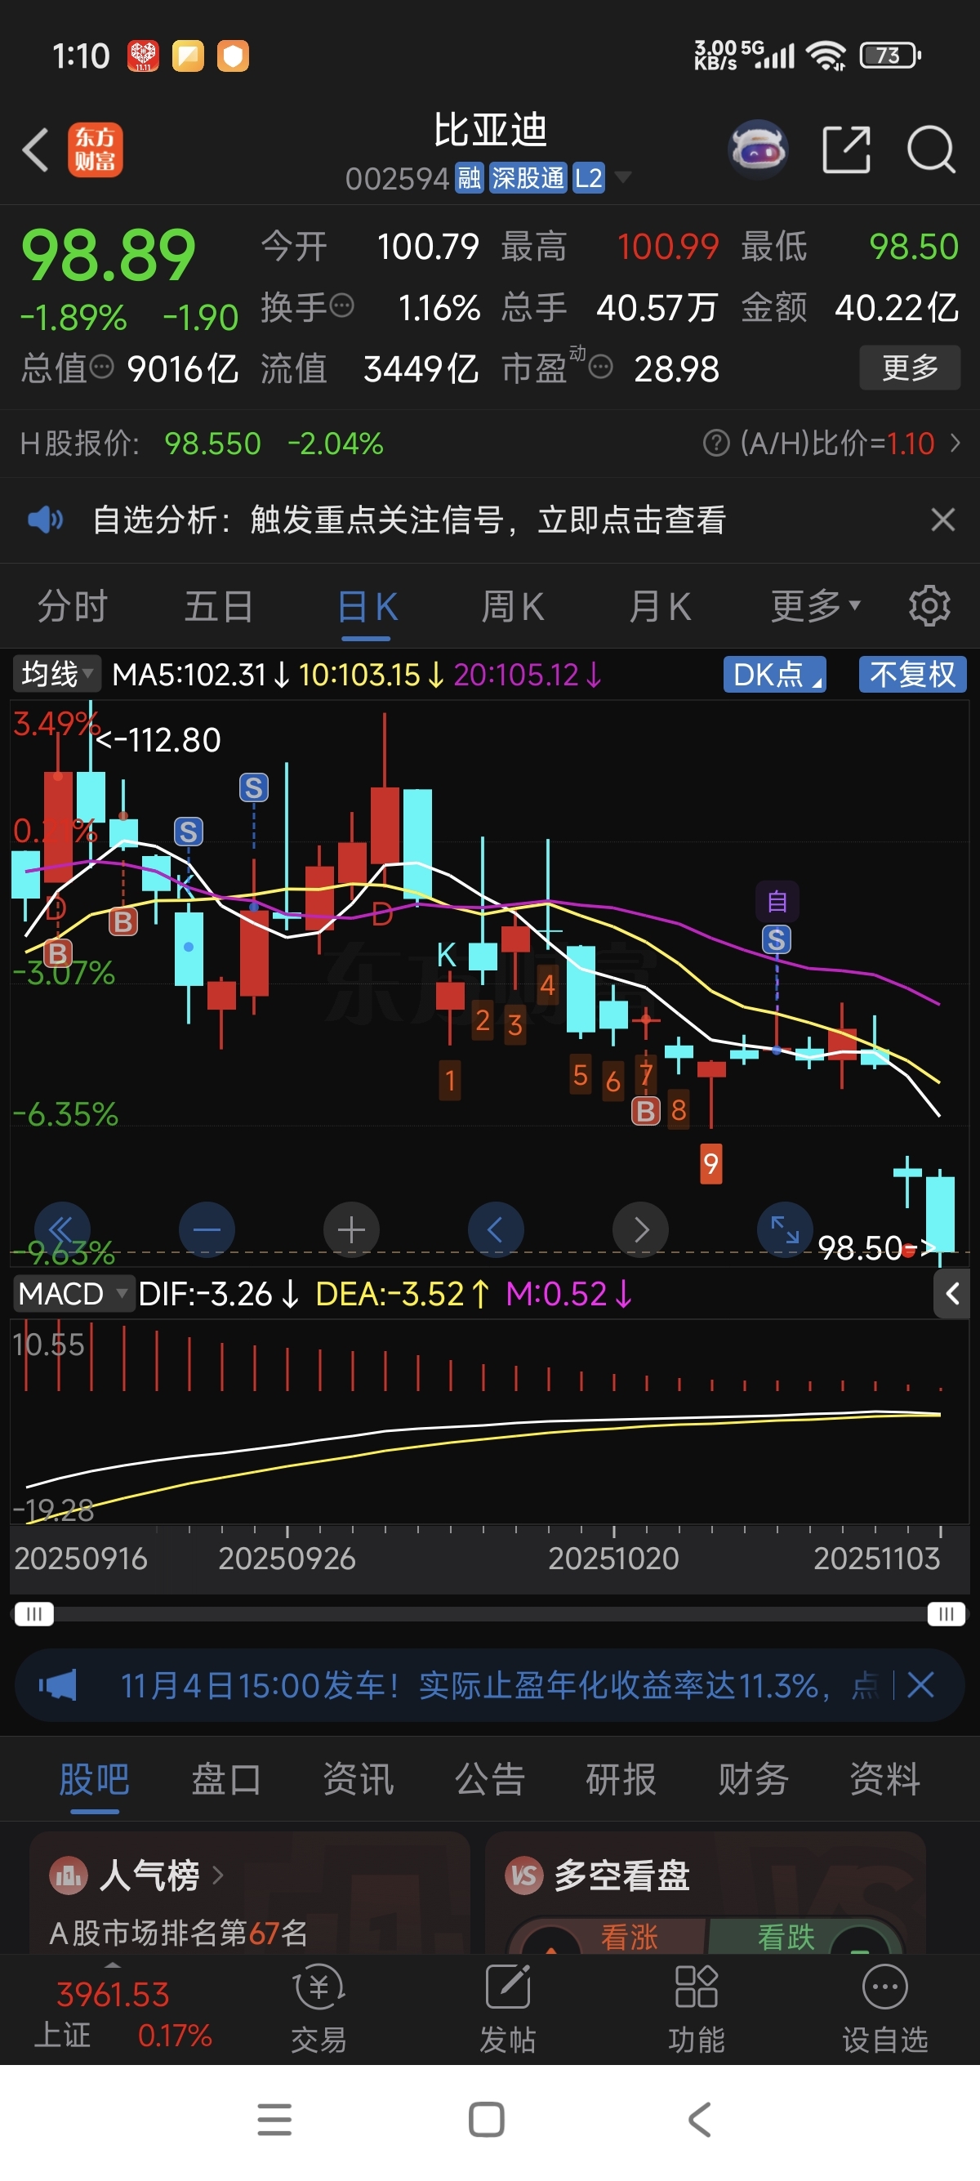Open Android recent apps menu button
Image resolution: width=980 pixels, height=2181 pixels.
pos(274,2119)
